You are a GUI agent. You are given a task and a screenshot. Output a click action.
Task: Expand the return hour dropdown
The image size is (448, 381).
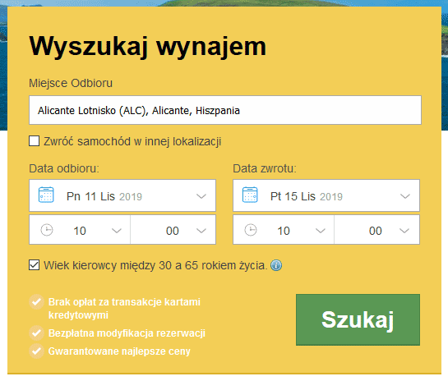(x=284, y=230)
